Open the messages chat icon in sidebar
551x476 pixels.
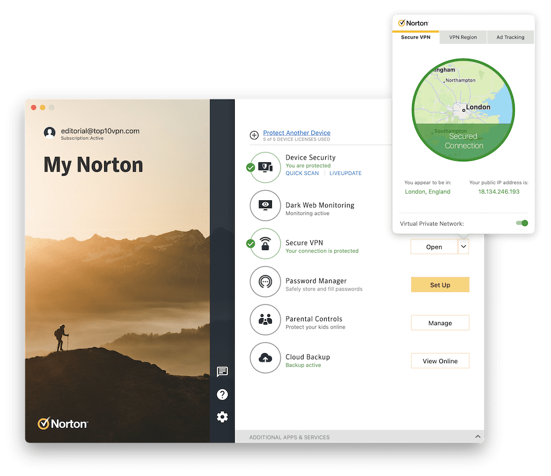[222, 371]
